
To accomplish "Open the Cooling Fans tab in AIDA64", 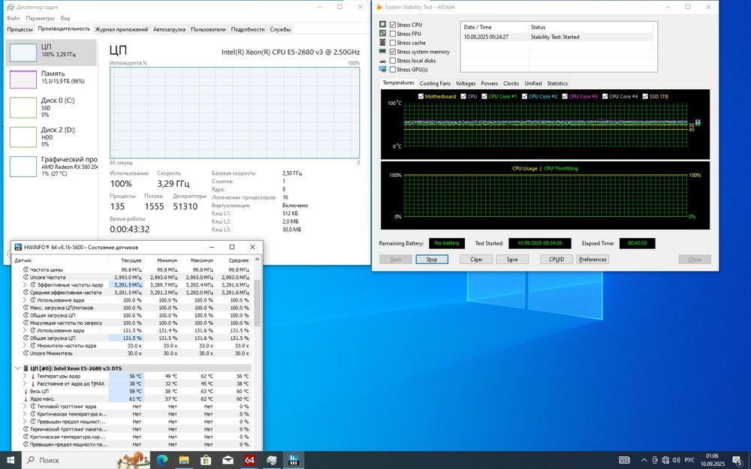I will 435,83.
